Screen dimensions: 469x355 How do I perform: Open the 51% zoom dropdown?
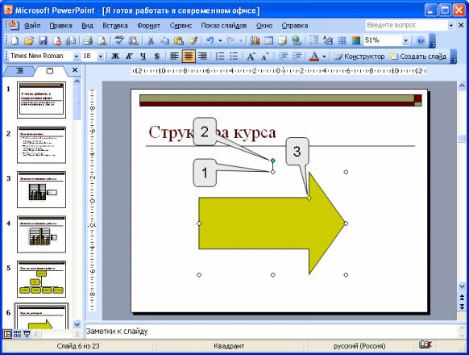click(x=405, y=40)
